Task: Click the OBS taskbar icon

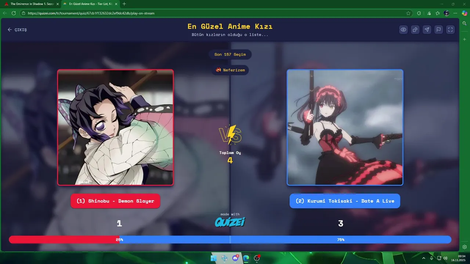Action: [x=257, y=258]
